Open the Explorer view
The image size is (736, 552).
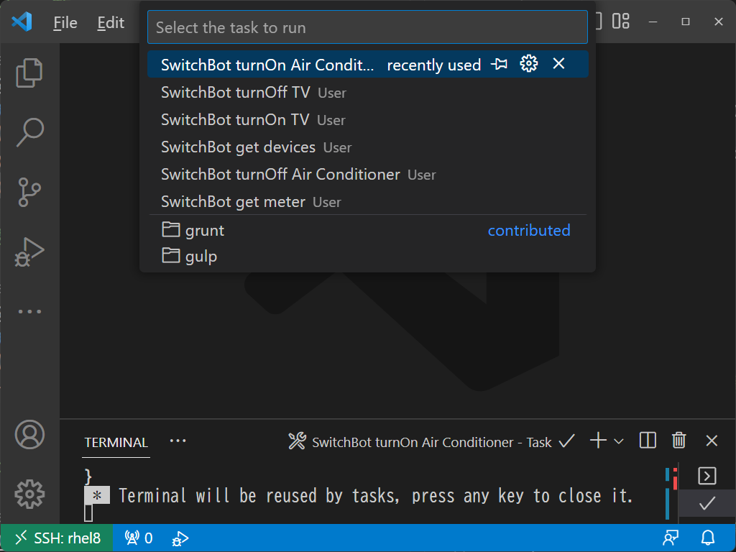coord(29,72)
